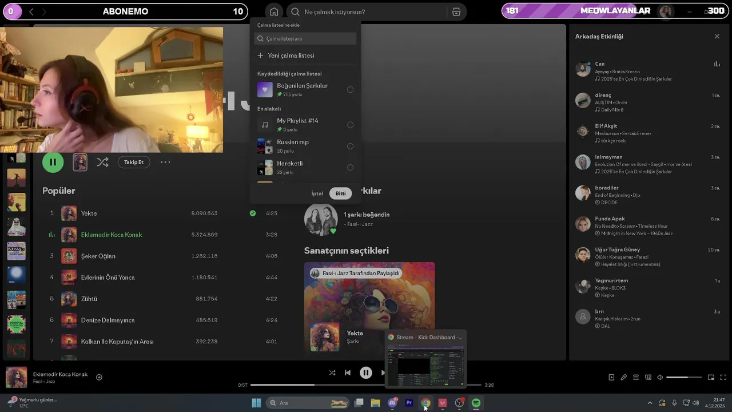Image resolution: width=732 pixels, height=412 pixels.
Task: Switch Spotify to full screen
Action: [x=723, y=377]
